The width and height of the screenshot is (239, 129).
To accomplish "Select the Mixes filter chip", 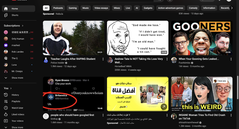I will point(117,8).
